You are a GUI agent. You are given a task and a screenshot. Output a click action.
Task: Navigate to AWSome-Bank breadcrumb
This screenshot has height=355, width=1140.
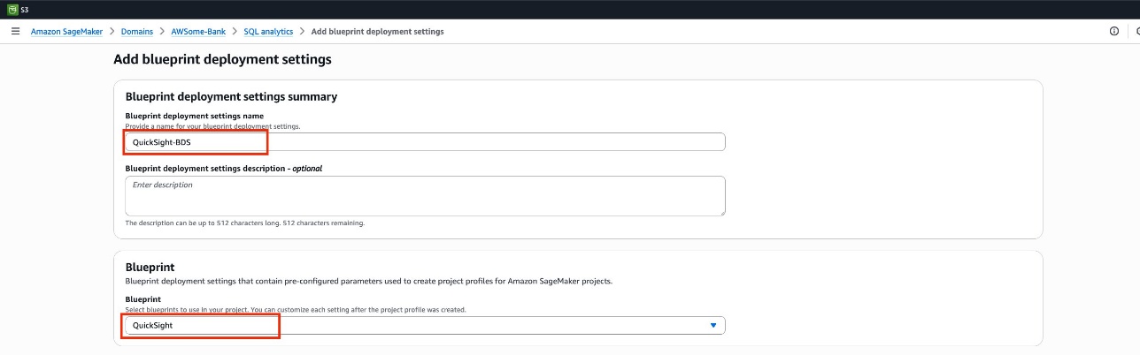click(x=198, y=31)
